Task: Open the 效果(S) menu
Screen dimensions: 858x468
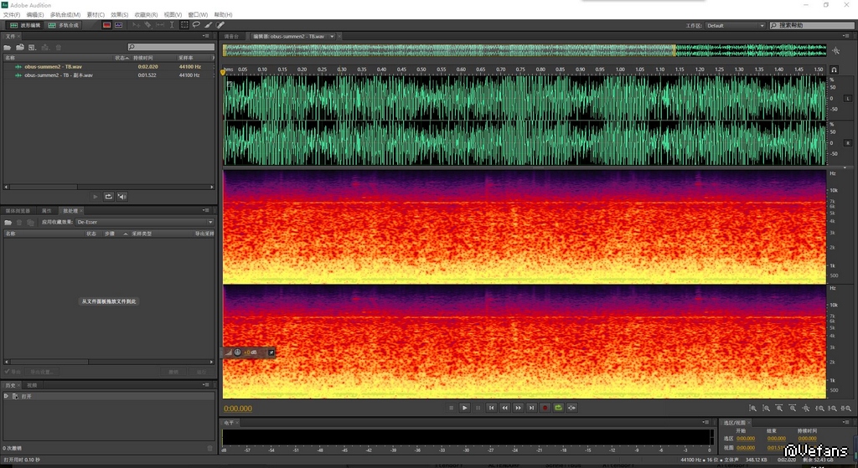Action: 121,14
